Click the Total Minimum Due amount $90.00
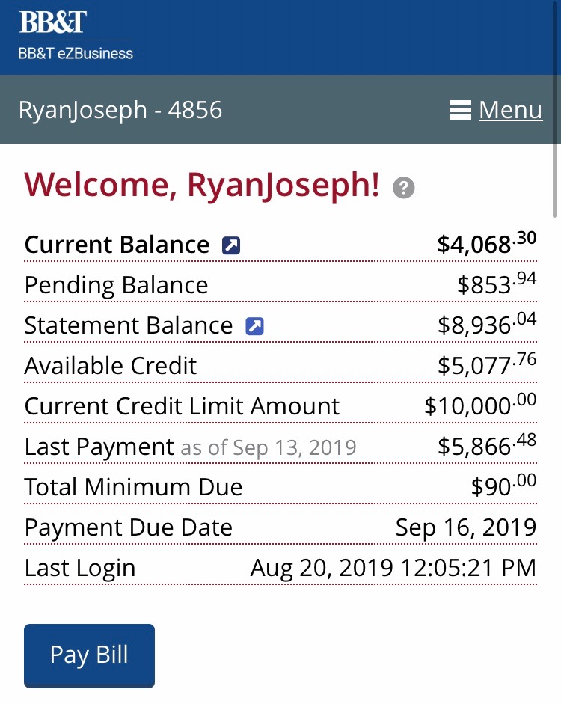Screen dimensions: 561x704 (x=503, y=486)
